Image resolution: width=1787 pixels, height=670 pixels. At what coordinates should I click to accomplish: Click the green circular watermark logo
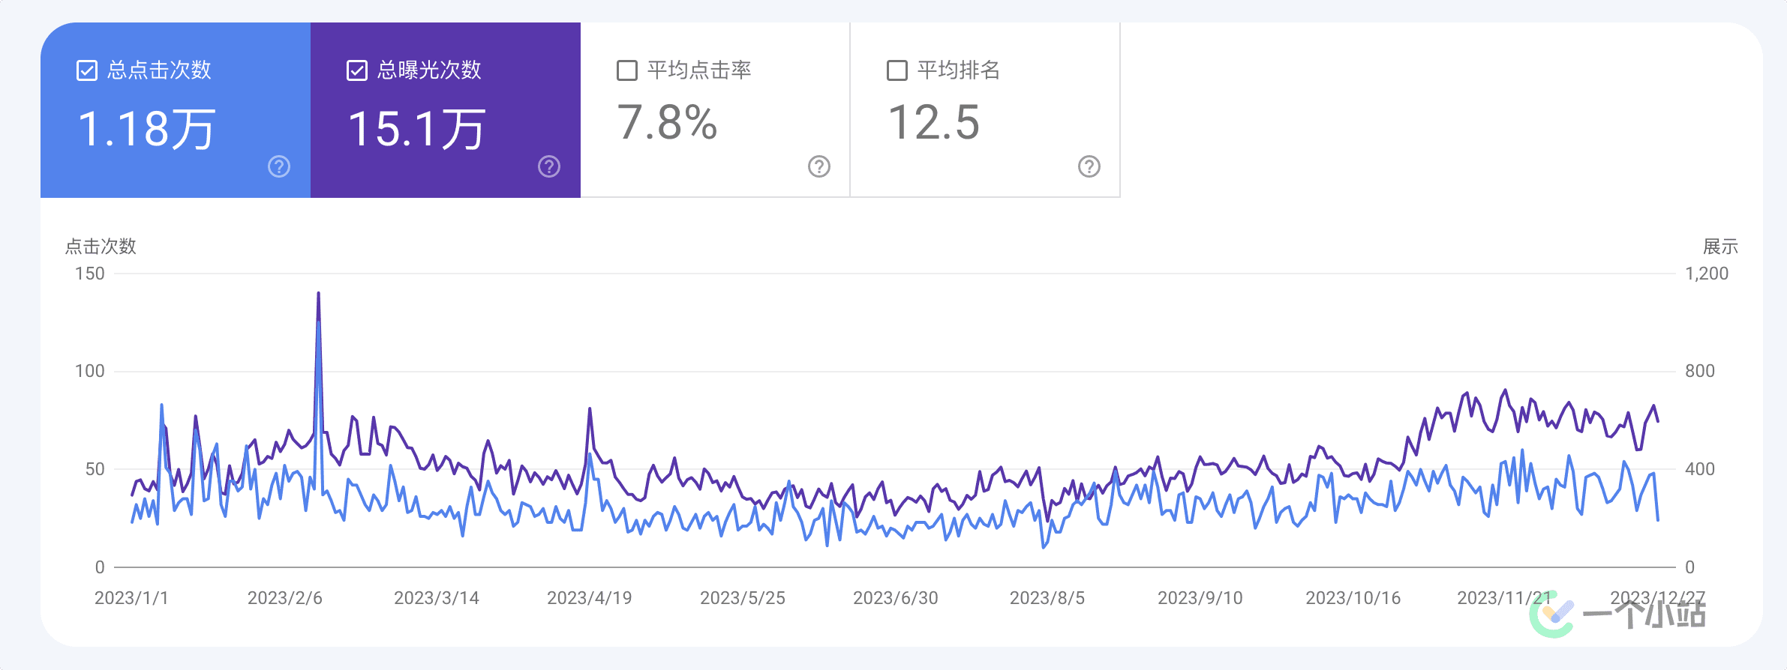point(1551,615)
